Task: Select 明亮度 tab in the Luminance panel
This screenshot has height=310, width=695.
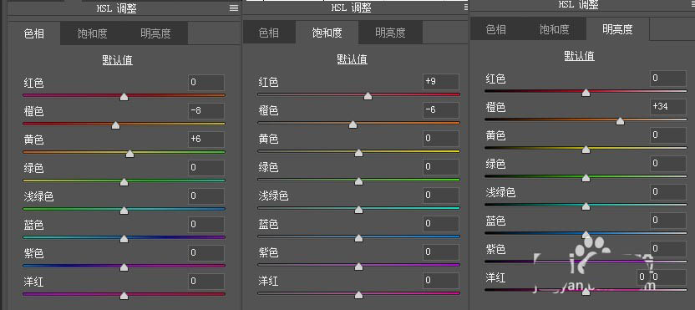Action: pyautogui.click(x=617, y=29)
